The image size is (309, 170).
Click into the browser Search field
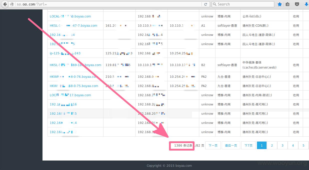click(x=243, y=4)
